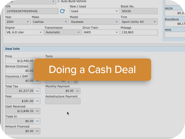Viewport: 185px width, 139px height.
Task: Open Monthly Payment ellipsis button
Action: (x=77, y=91)
